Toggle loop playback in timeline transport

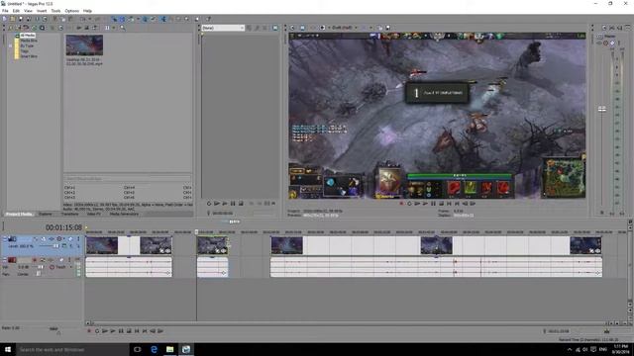point(97,331)
